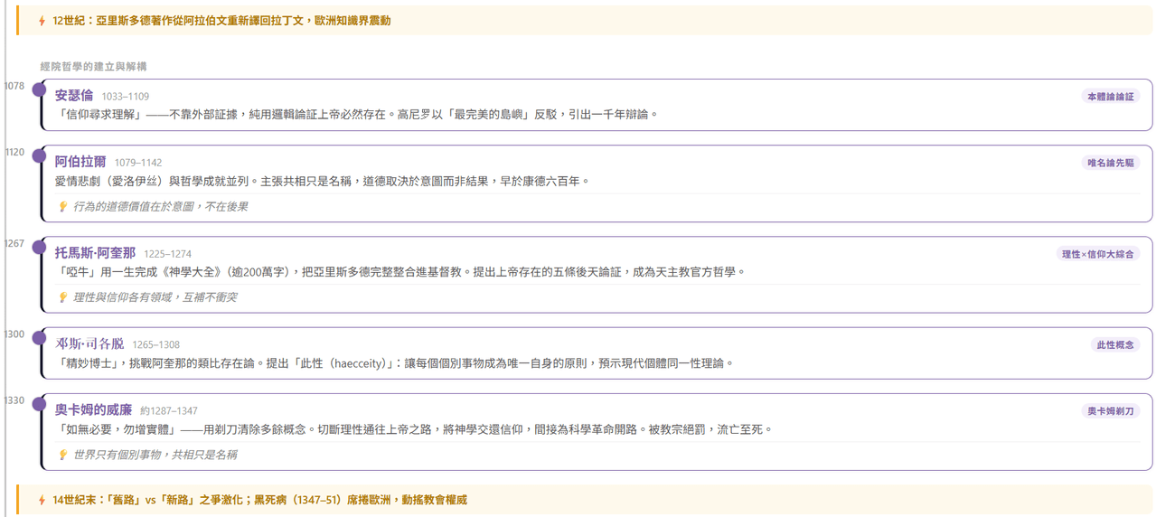The image size is (1156, 517).
Task: Click the 本體論論証 tag
Action: click(x=1110, y=97)
